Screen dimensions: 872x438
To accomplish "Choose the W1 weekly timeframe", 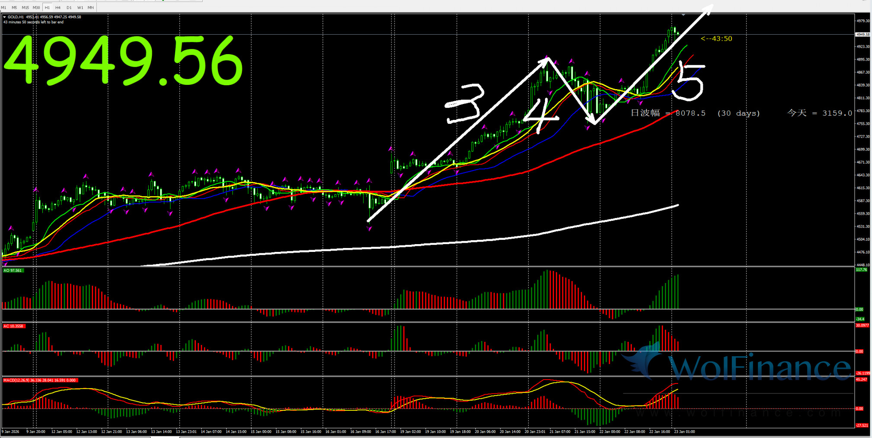I will tap(80, 7).
